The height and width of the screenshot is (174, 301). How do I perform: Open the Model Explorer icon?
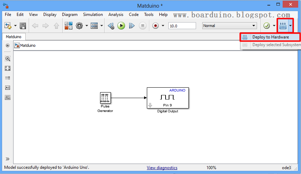pyautogui.click(x=94, y=26)
